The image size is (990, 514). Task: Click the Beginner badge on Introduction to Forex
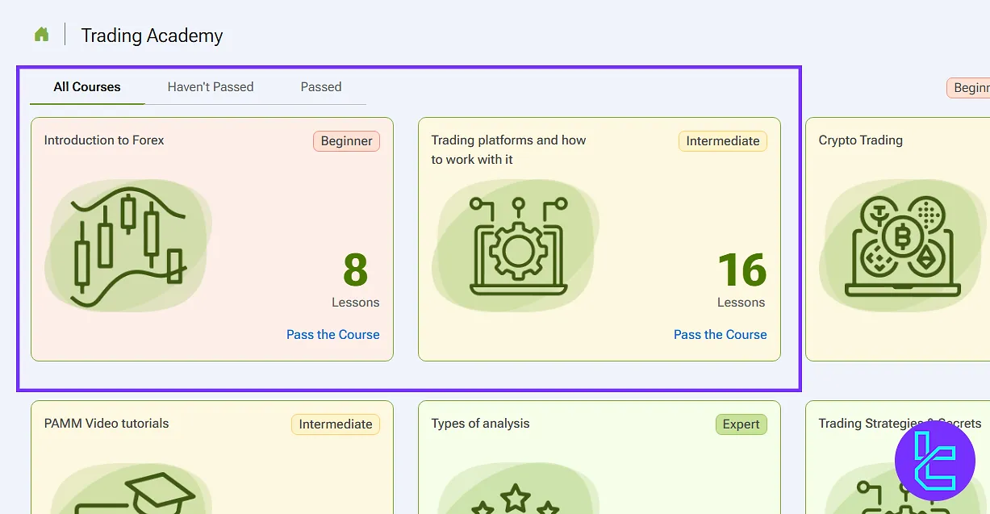(x=346, y=141)
